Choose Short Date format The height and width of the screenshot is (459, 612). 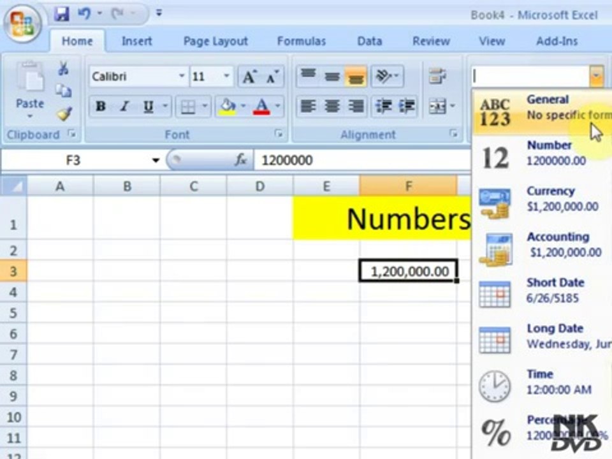click(x=542, y=295)
